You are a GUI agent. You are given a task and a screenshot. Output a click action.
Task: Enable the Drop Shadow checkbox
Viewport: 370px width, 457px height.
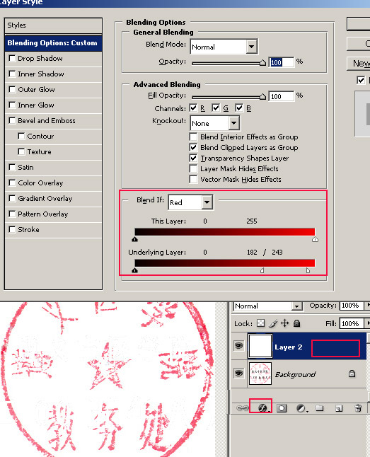pyautogui.click(x=12, y=58)
